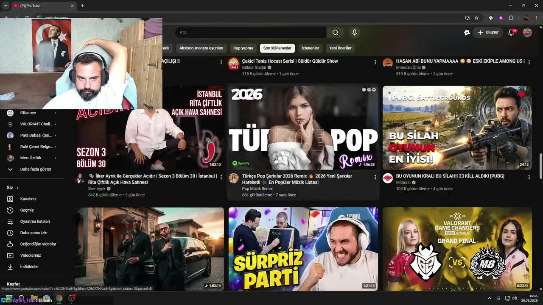This screenshot has width=543, height=305.
Task: Start voice search with the microphone icon
Action: coord(355,33)
